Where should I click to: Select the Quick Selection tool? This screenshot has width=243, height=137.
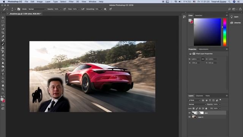tap(3, 29)
